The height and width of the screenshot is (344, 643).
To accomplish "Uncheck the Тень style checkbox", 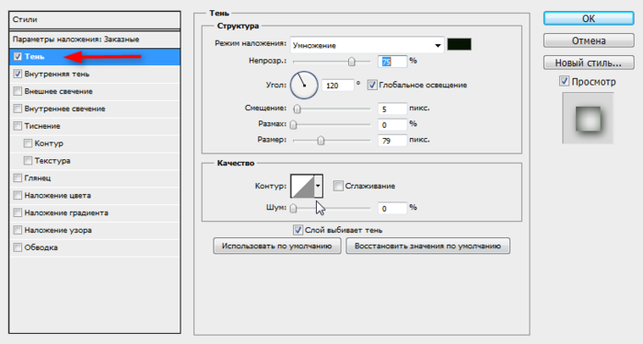I will point(18,56).
